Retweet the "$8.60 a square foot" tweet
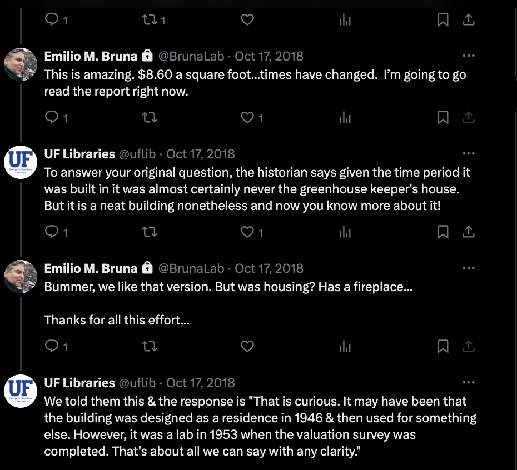 (150, 117)
